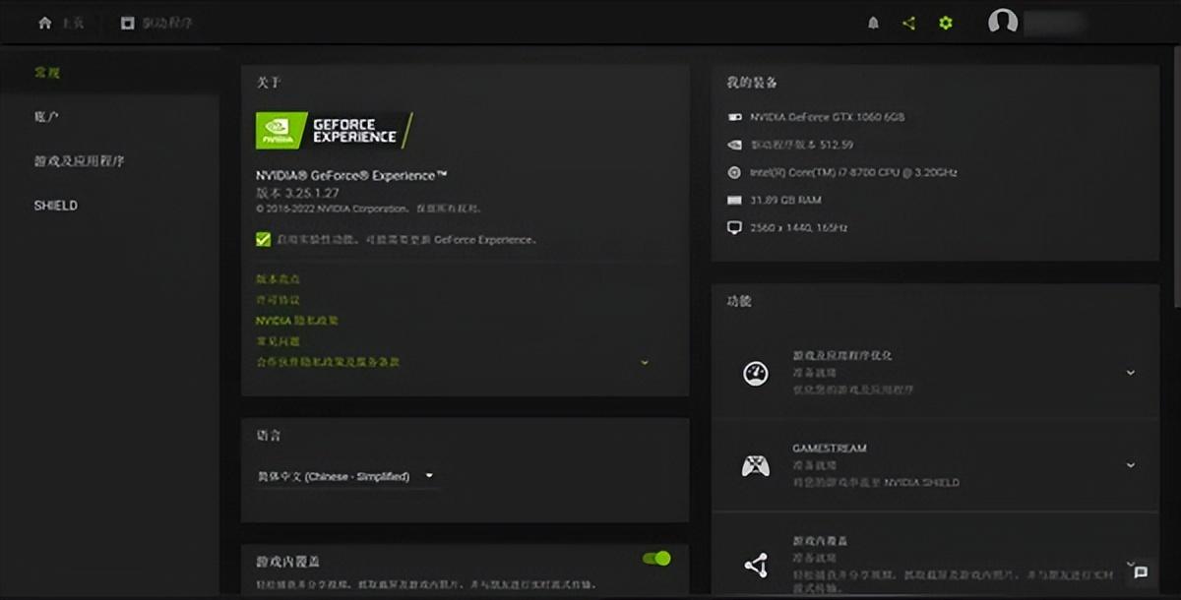
Task: Click the NVIDIA GeForce Experience logo
Action: [335, 131]
